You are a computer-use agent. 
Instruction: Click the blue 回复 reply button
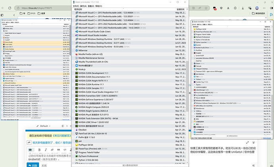pyautogui.click(x=33, y=165)
